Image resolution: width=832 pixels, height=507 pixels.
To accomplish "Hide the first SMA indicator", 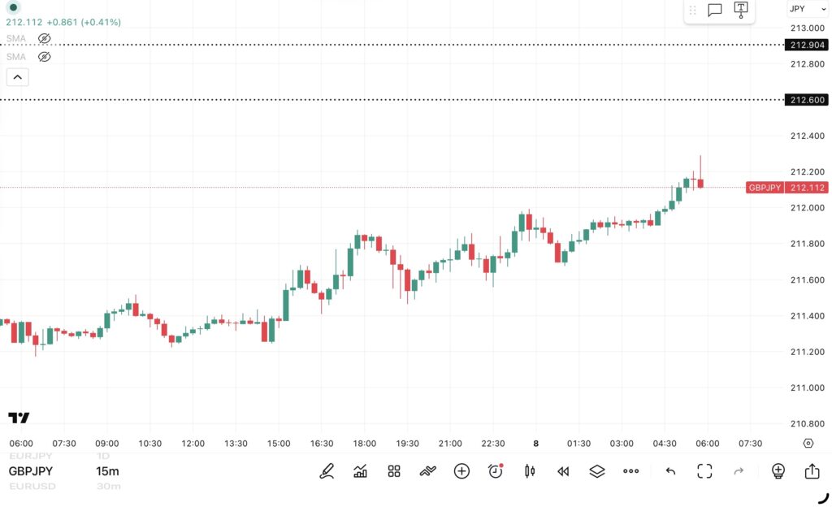I will [x=44, y=38].
